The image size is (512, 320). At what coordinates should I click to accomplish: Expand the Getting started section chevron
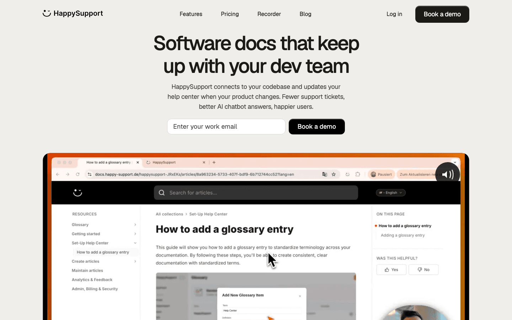point(135,234)
